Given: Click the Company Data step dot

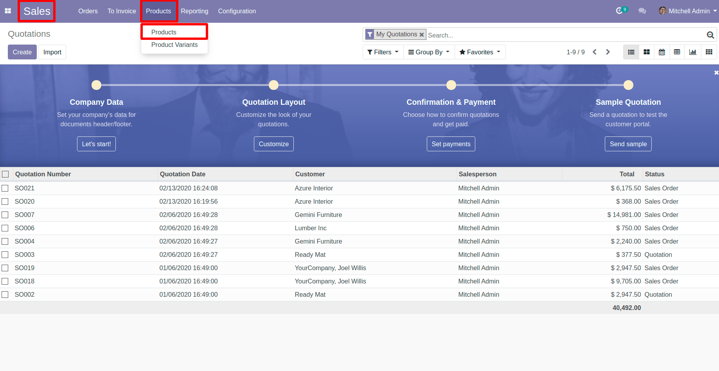Looking at the screenshot, I should point(96,85).
